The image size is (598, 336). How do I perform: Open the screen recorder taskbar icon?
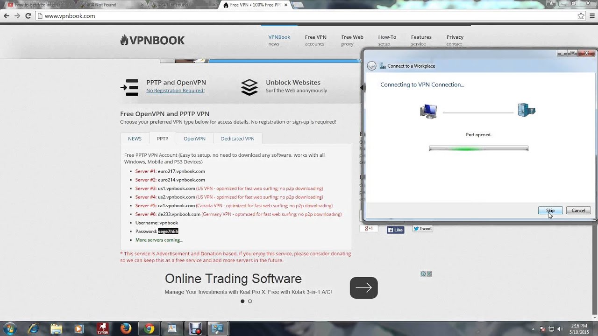click(x=195, y=329)
